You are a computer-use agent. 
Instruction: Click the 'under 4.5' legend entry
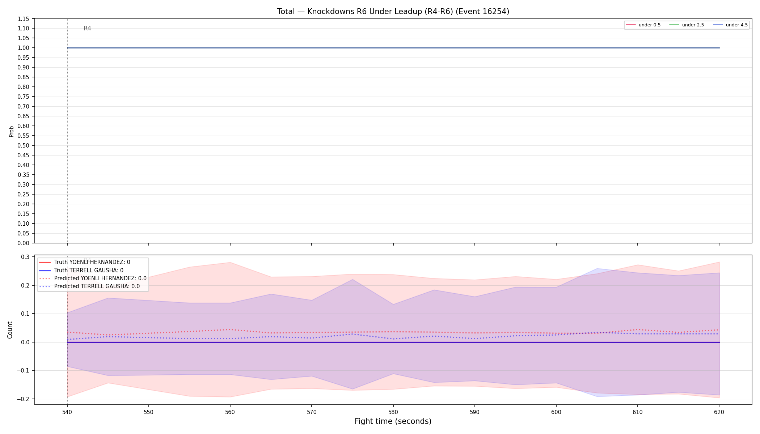[x=730, y=25]
